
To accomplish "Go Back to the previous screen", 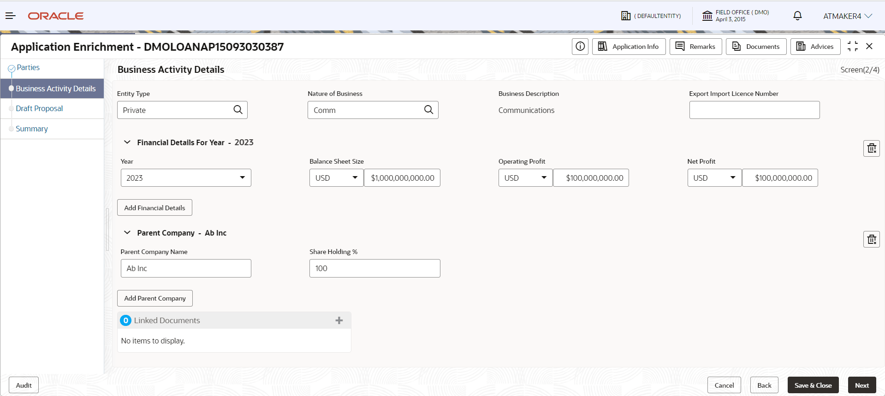I will (x=764, y=385).
